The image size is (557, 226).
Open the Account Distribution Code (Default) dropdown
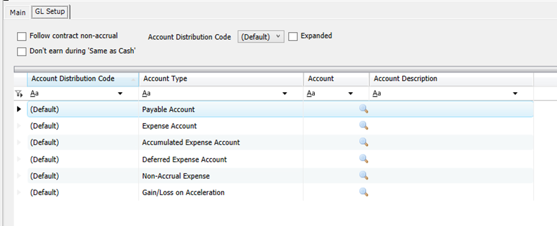[x=261, y=37]
